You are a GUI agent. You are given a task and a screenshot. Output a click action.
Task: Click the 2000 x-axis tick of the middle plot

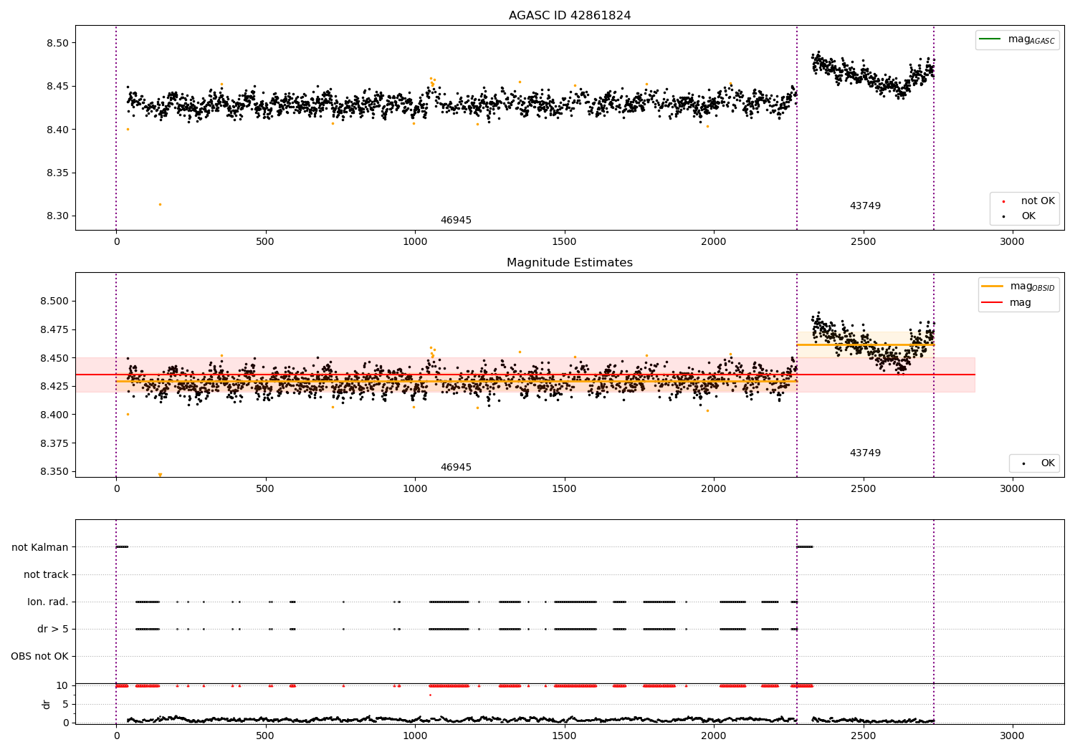point(714,488)
